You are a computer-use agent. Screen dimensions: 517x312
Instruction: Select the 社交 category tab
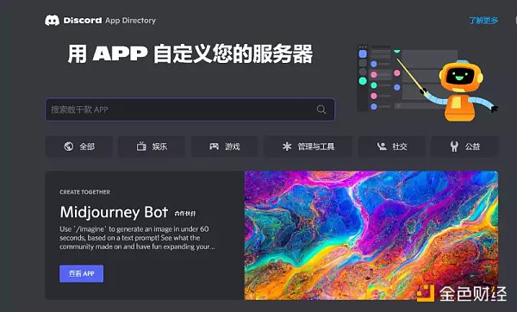click(392, 147)
